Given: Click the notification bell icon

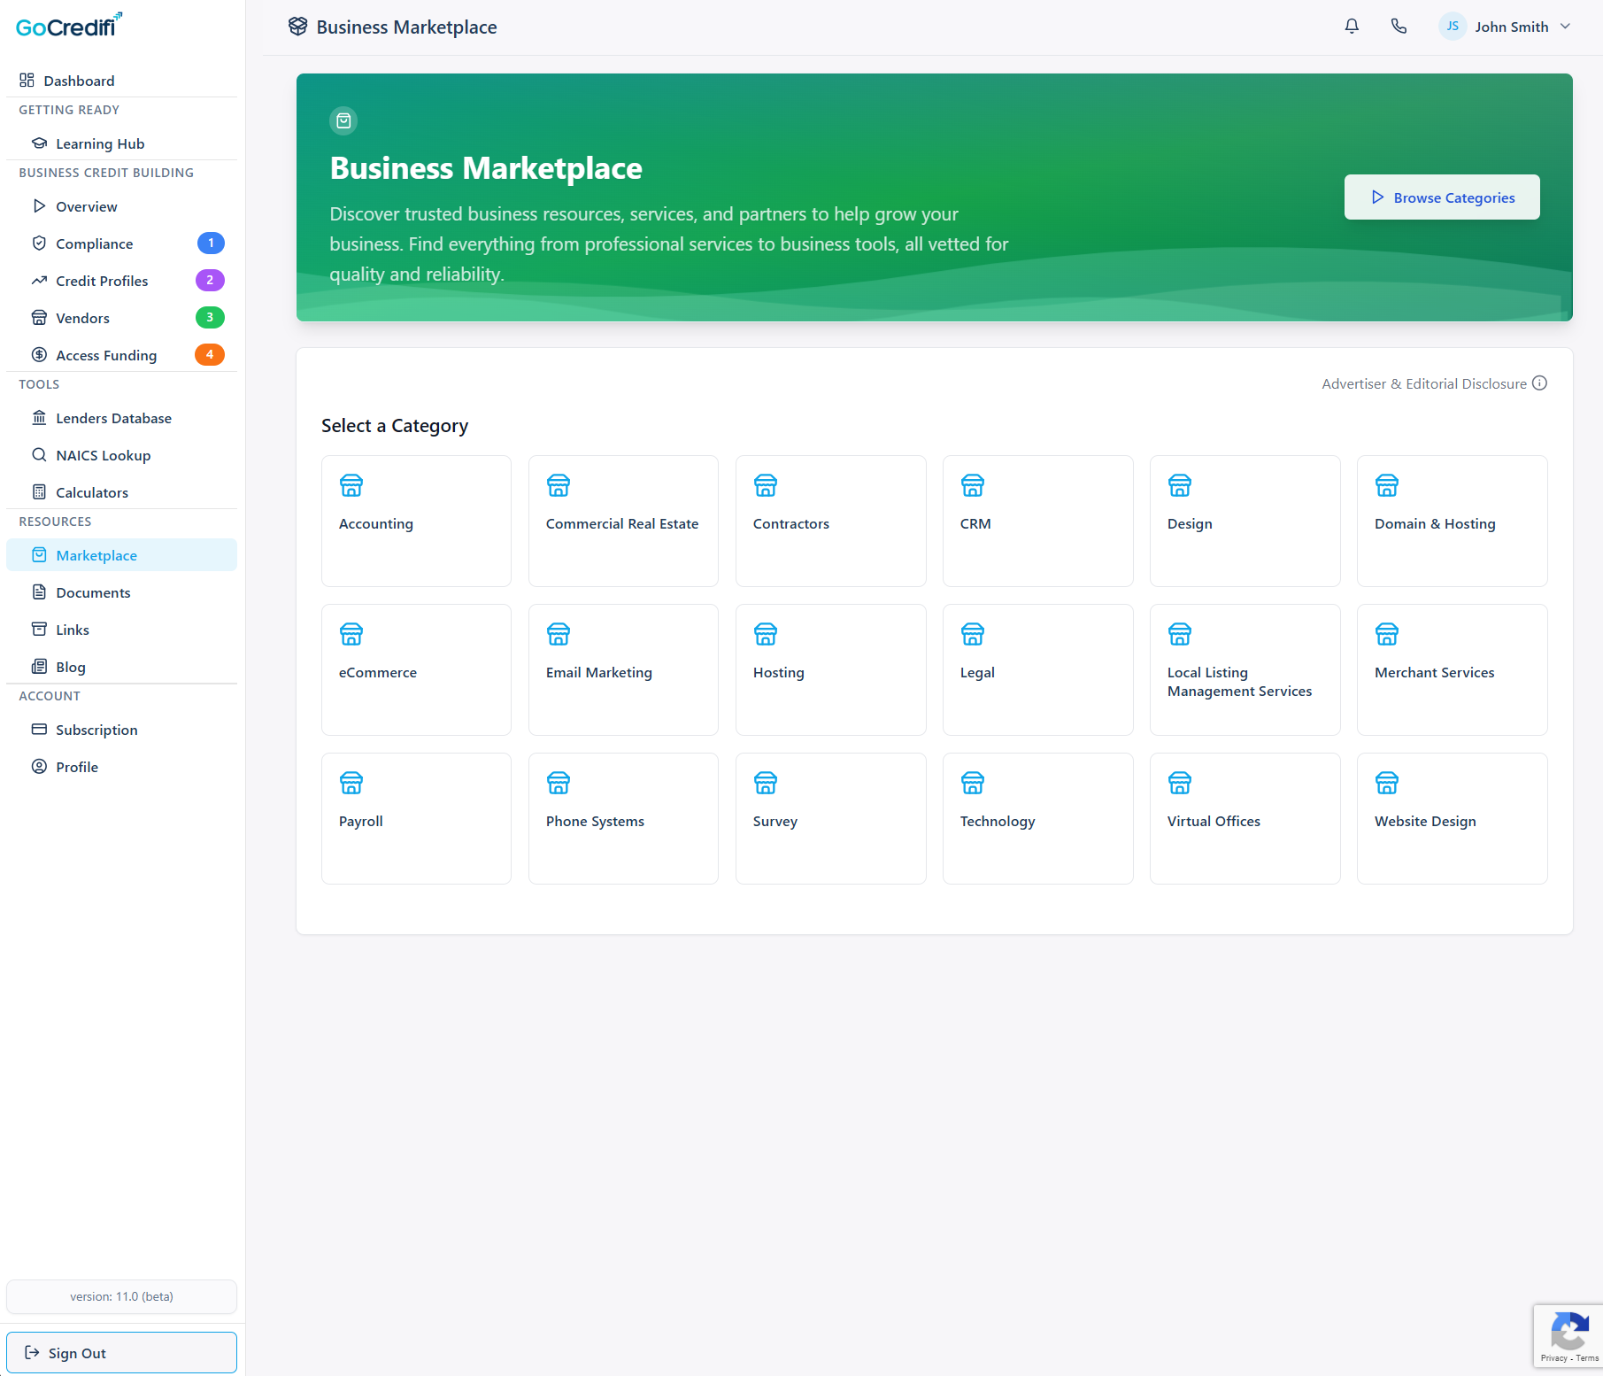Looking at the screenshot, I should [x=1352, y=27].
